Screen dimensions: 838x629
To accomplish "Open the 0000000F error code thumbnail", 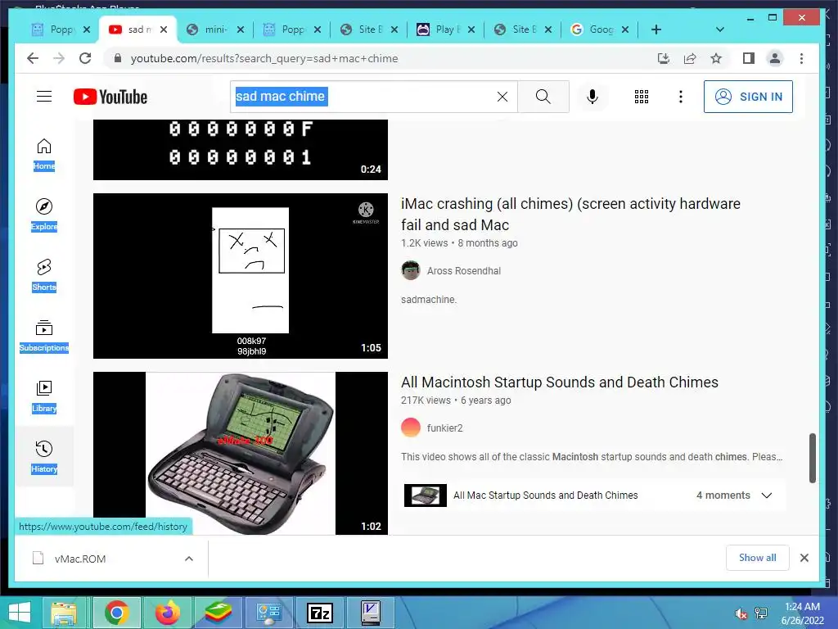I will [241, 150].
